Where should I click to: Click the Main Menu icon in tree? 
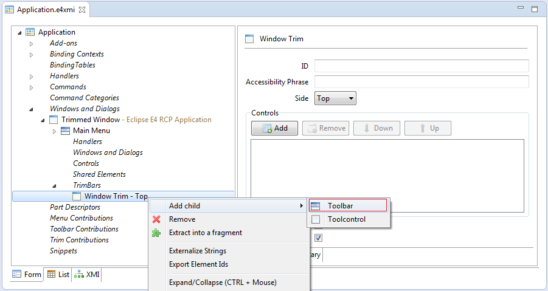(x=65, y=131)
